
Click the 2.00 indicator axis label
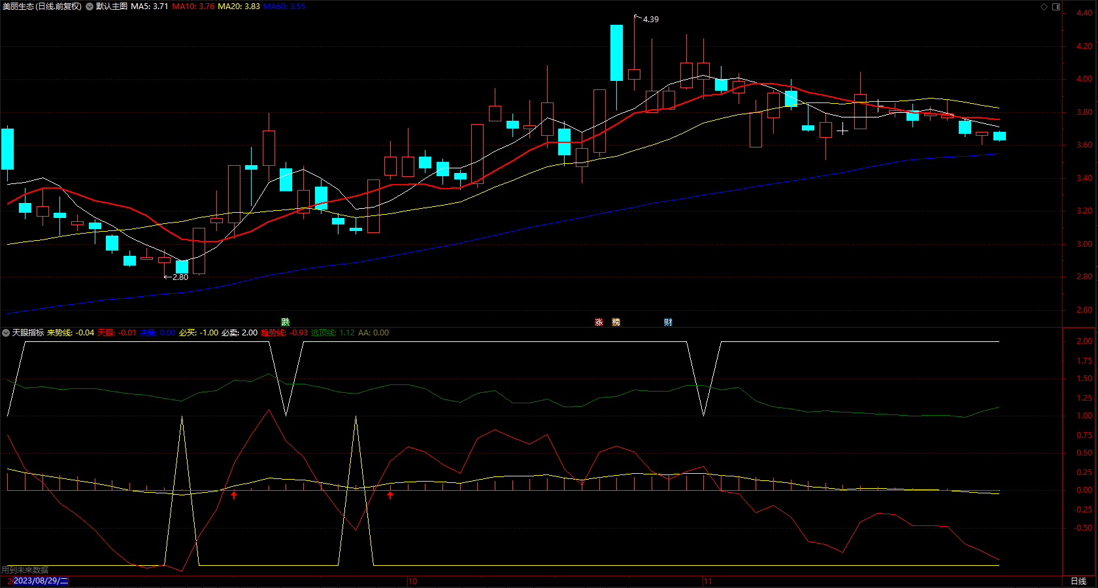[x=1084, y=341]
